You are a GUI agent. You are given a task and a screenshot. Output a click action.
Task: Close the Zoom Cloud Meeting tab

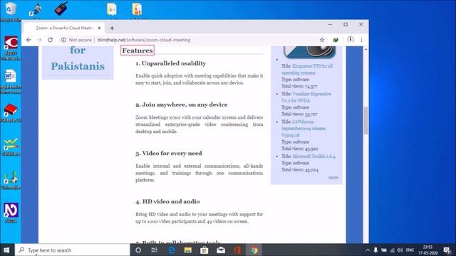point(99,28)
